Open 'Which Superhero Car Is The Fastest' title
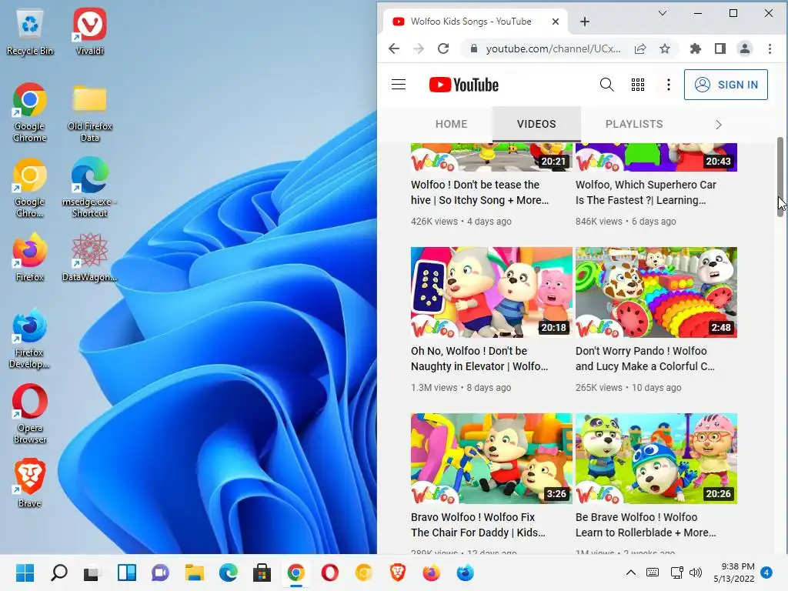 click(646, 192)
